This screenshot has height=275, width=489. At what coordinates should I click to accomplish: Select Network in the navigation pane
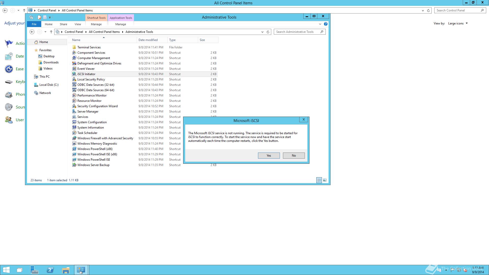(x=45, y=93)
